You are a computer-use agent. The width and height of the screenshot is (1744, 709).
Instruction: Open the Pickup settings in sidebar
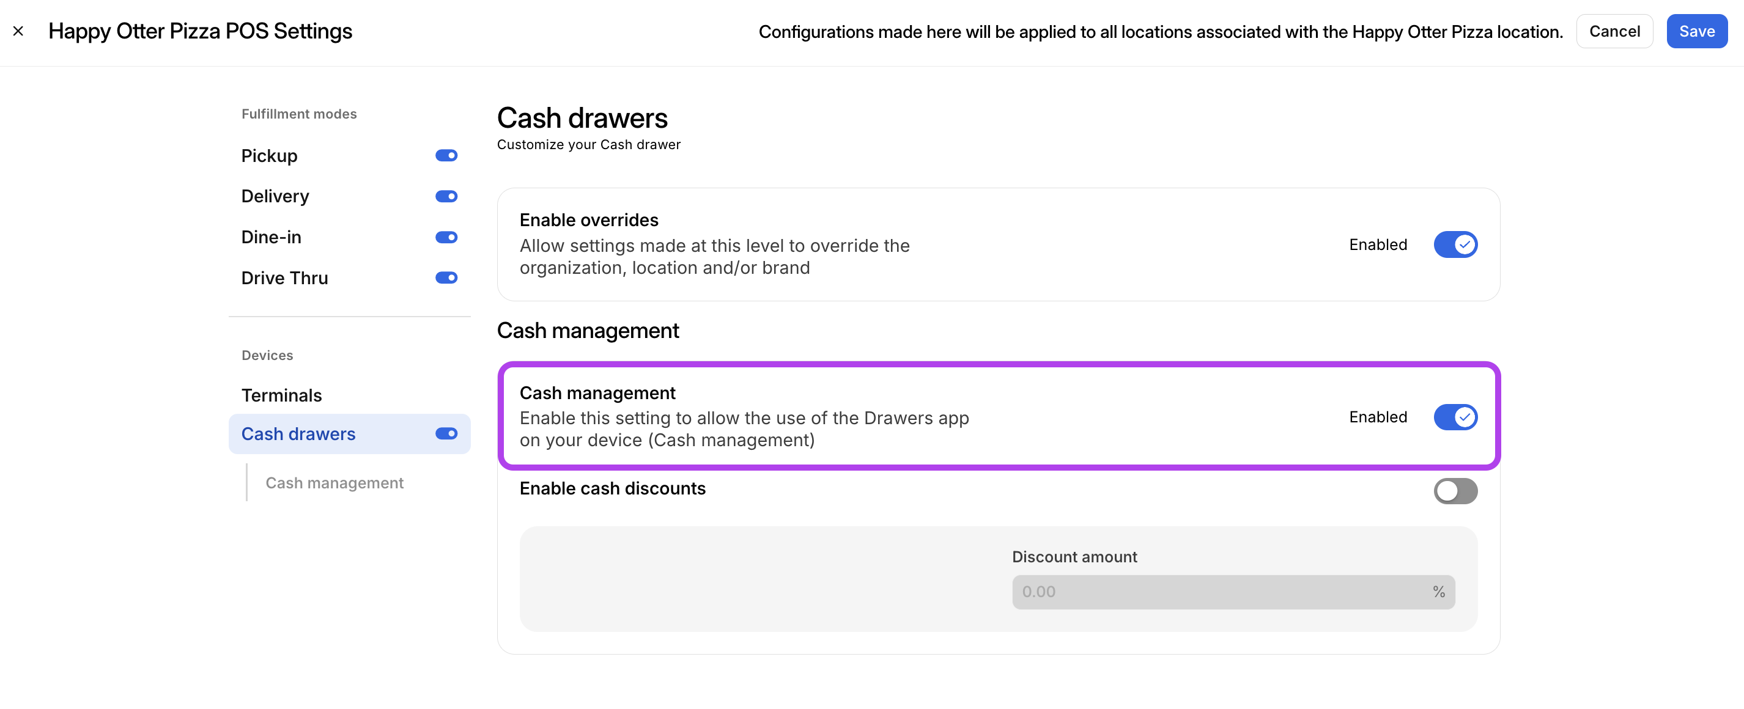pos(270,156)
